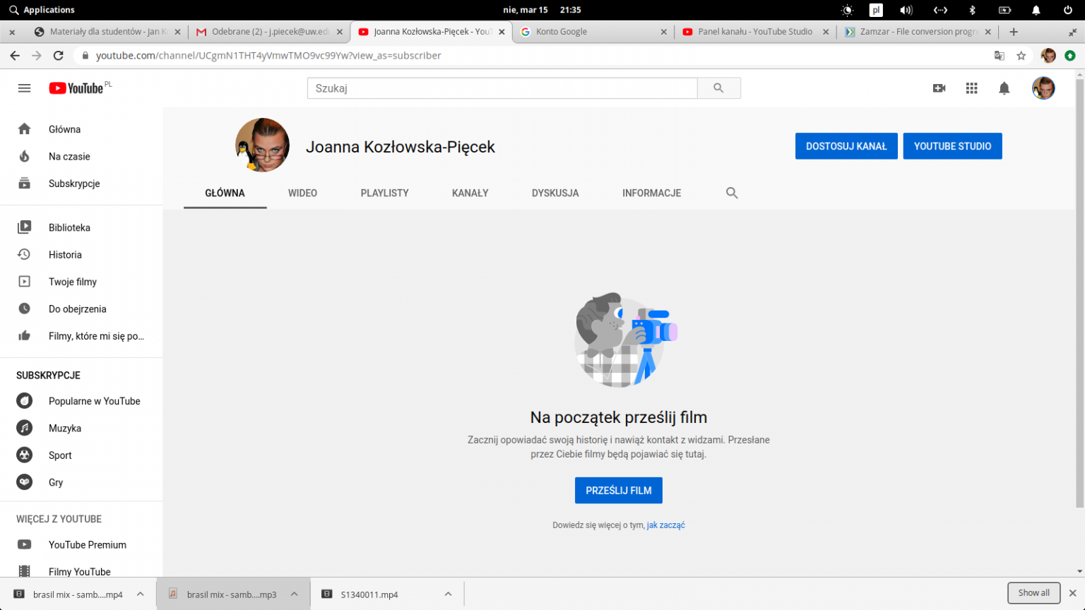Click the Szukaj search field

click(502, 88)
